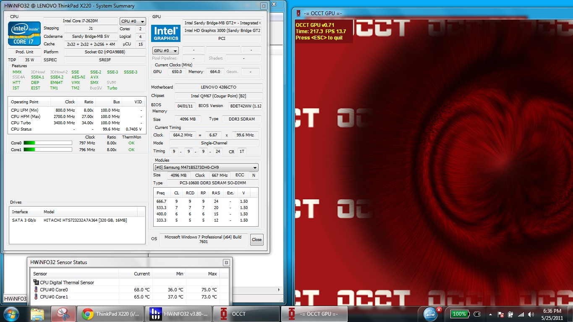
Task: Open the wireless network signal icon
Action: pyautogui.click(x=521, y=314)
